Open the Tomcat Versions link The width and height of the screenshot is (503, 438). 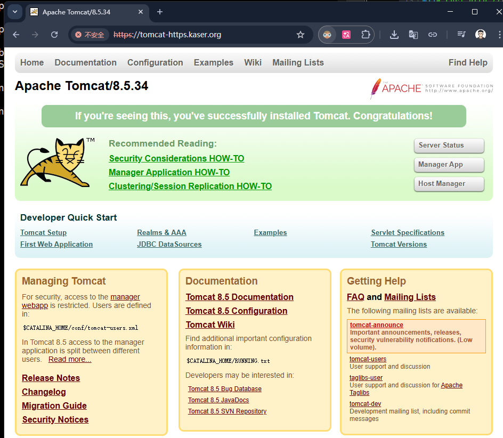(399, 245)
